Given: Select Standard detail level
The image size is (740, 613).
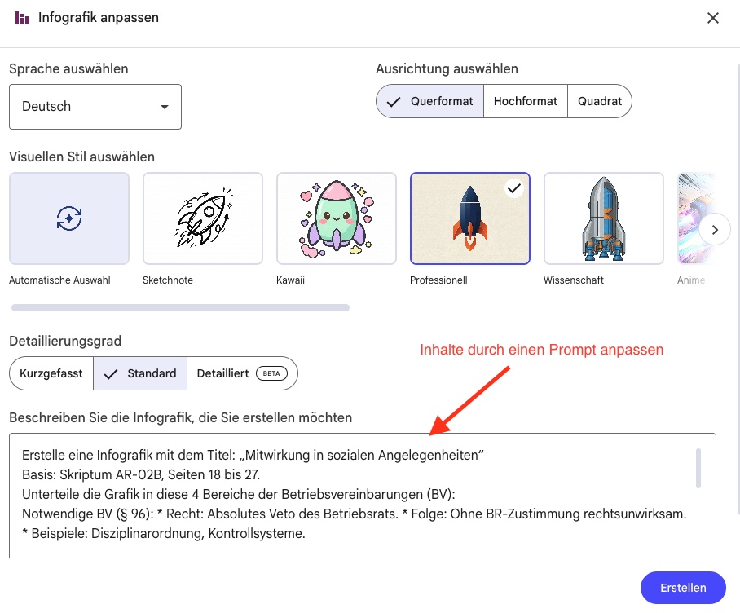Looking at the screenshot, I should [x=141, y=373].
